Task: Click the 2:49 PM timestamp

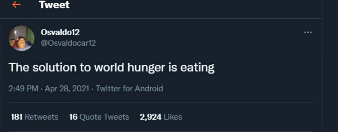Action: pos(23,88)
